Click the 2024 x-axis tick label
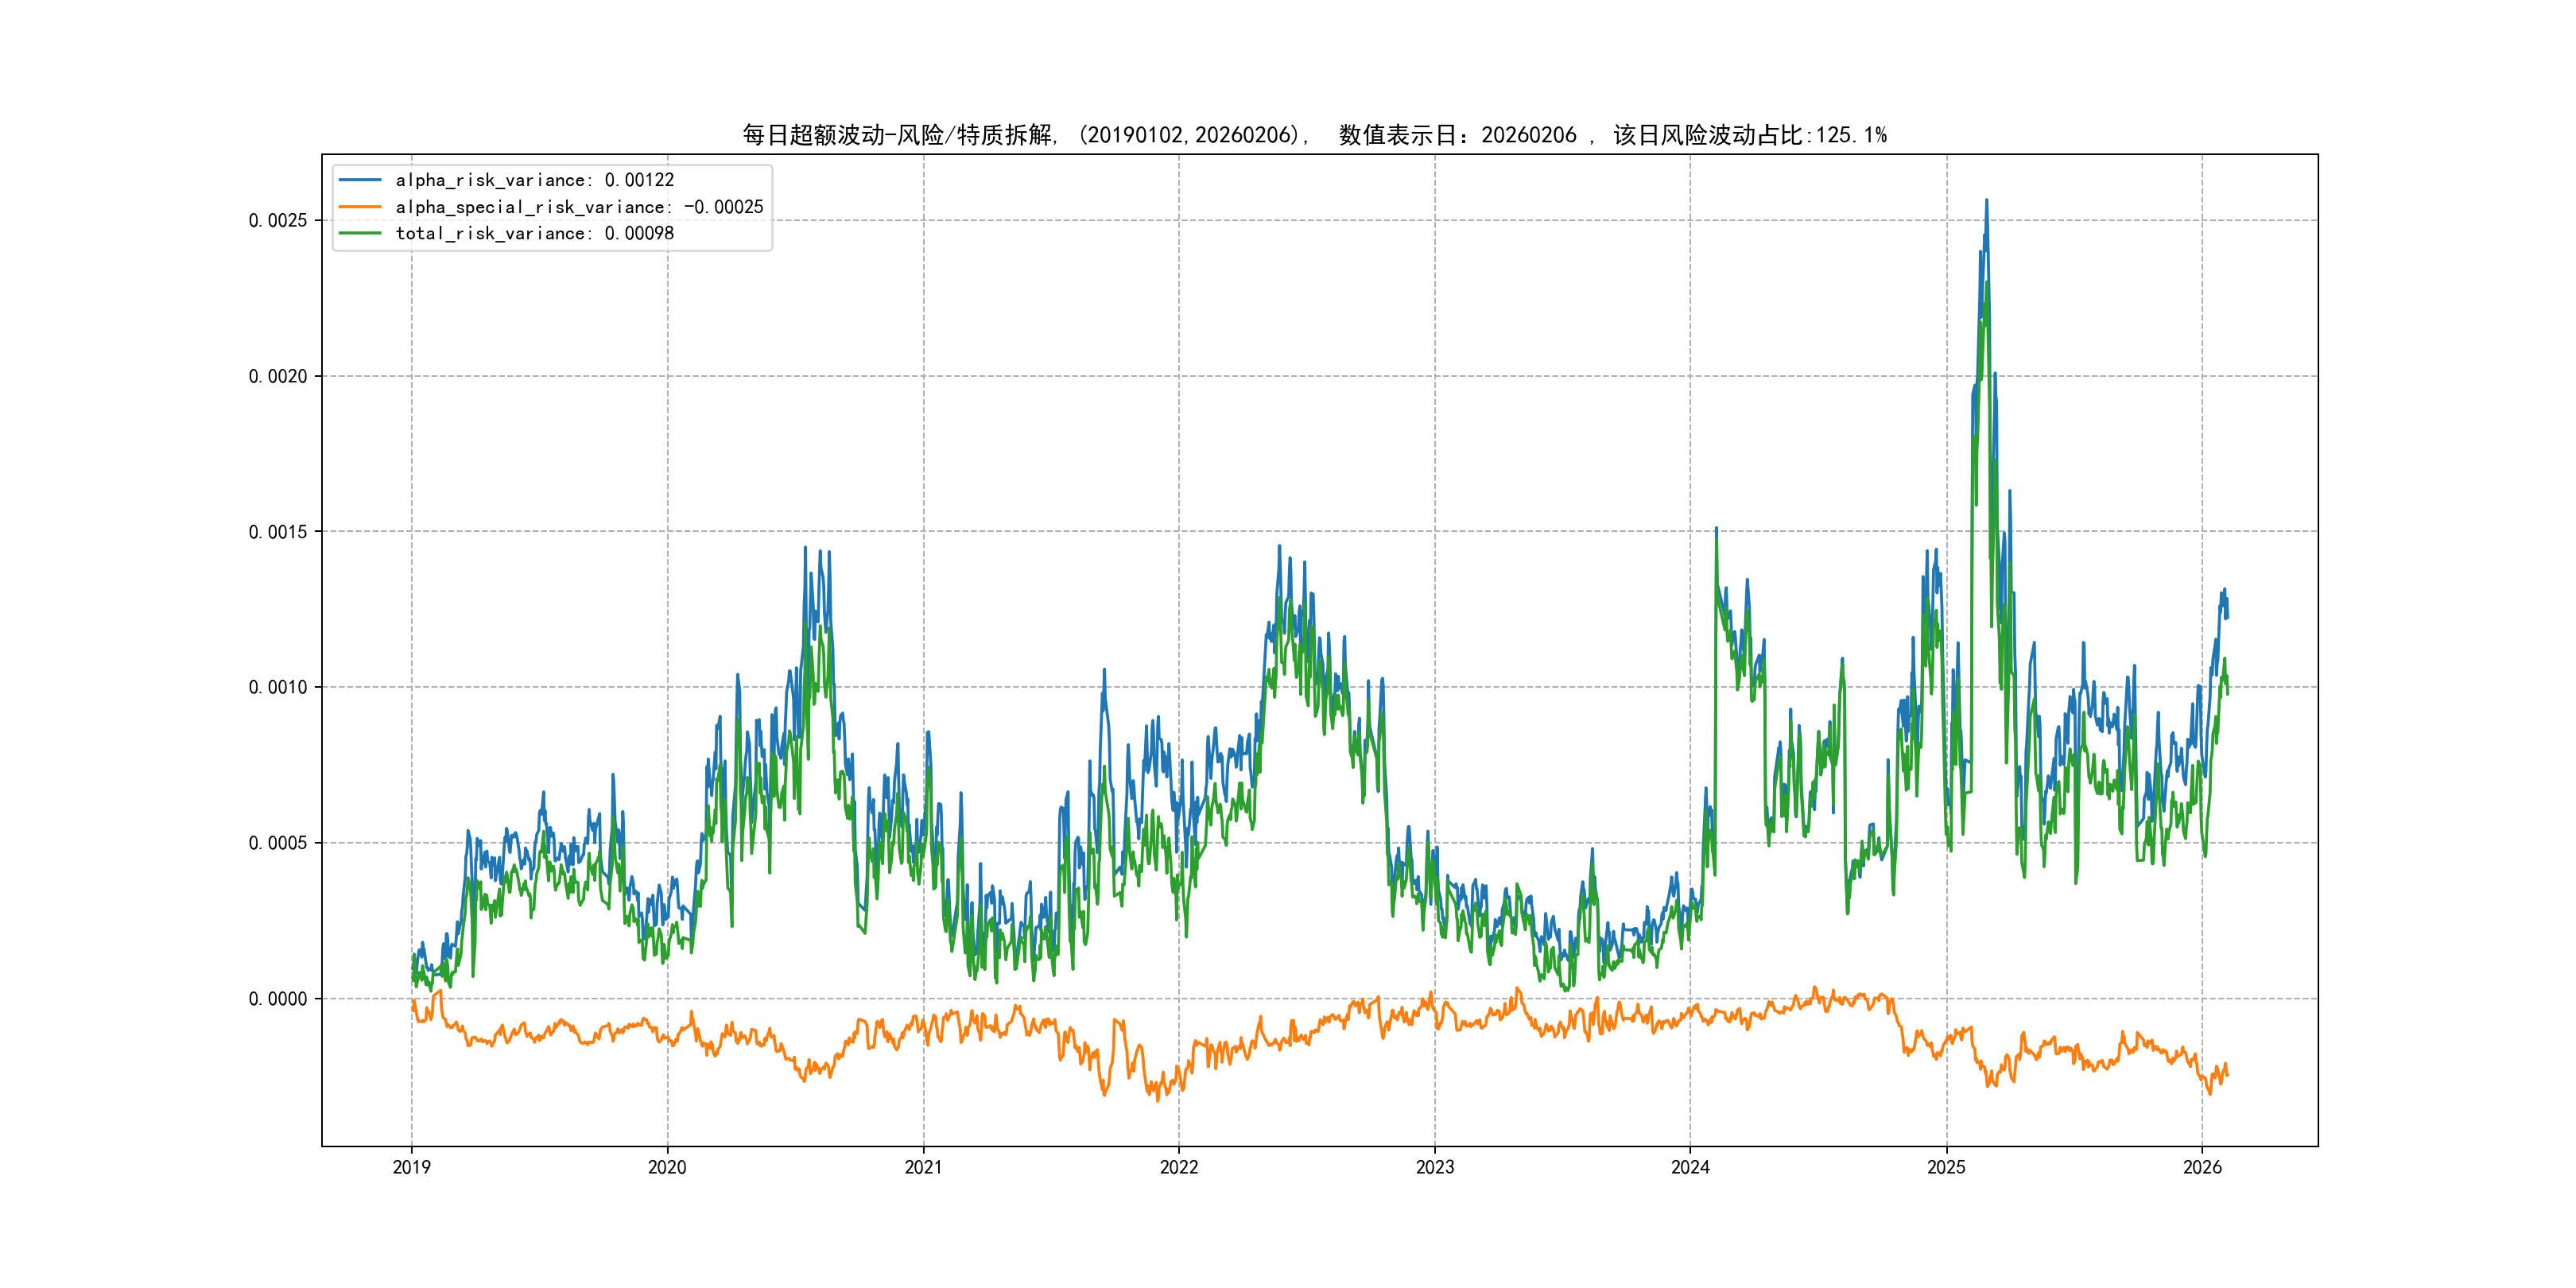This screenshot has width=2576, height=1288. (1690, 1167)
